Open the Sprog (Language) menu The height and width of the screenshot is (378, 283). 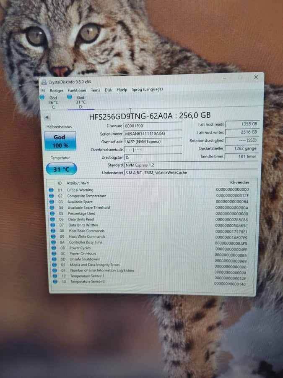pyautogui.click(x=147, y=89)
